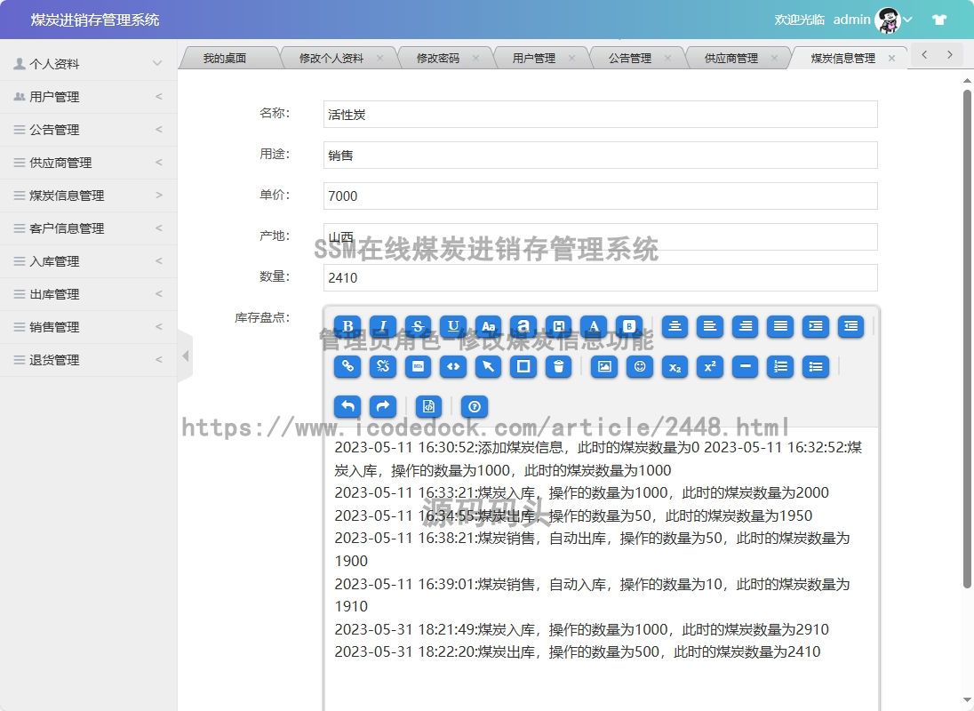This screenshot has width=974, height=711.
Task: Open the font family (Aa) tool
Action: [489, 326]
